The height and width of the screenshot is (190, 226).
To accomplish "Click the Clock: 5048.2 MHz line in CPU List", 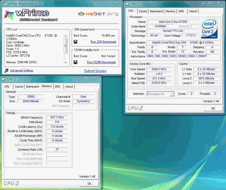I will click(18, 45).
